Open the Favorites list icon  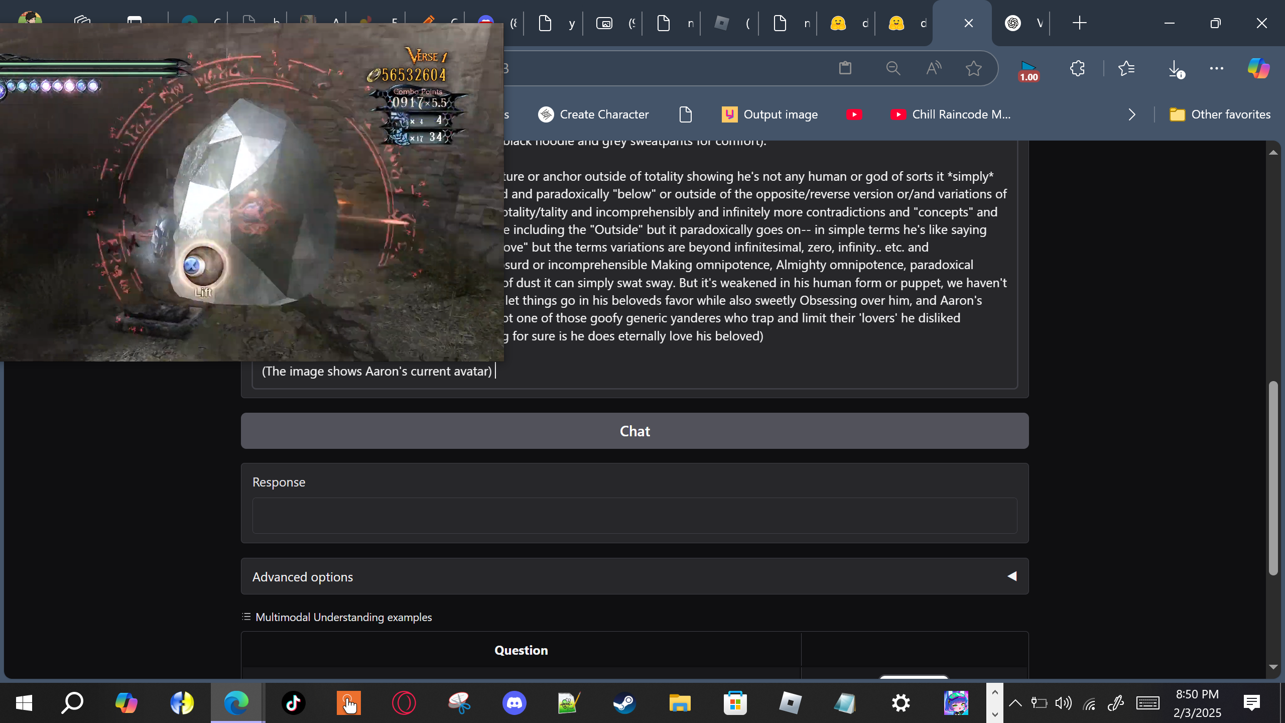click(1127, 68)
